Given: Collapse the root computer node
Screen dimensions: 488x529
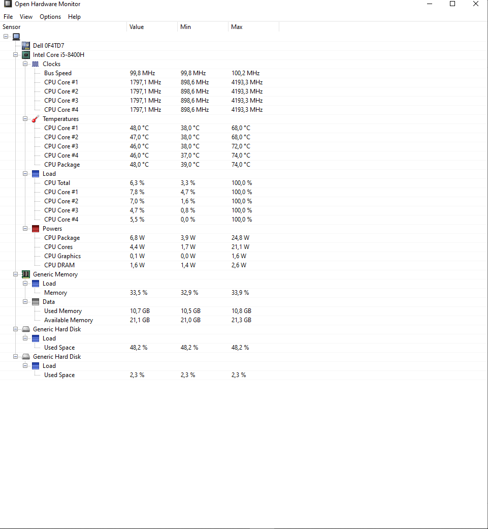Looking at the screenshot, I should point(6,37).
